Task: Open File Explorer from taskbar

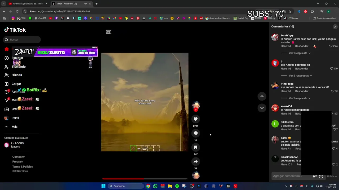Action: pos(170,186)
